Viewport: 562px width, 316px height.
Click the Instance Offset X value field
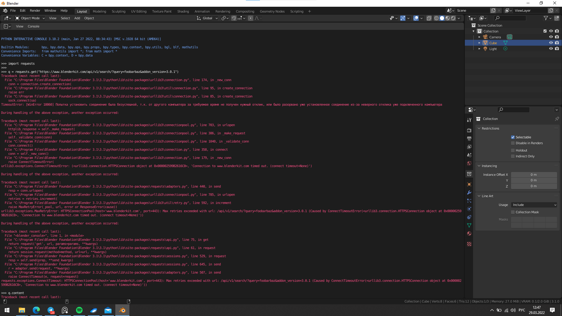click(534, 175)
